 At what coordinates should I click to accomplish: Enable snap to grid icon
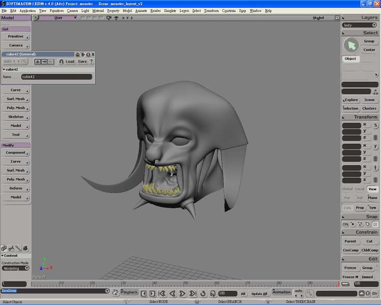point(375,224)
